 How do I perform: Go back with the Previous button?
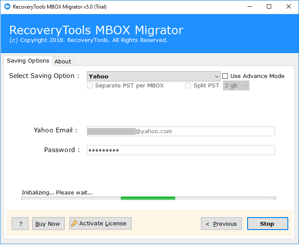(221, 224)
